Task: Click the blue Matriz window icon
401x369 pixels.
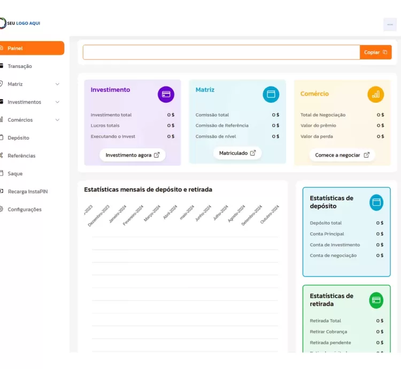Action: click(271, 94)
